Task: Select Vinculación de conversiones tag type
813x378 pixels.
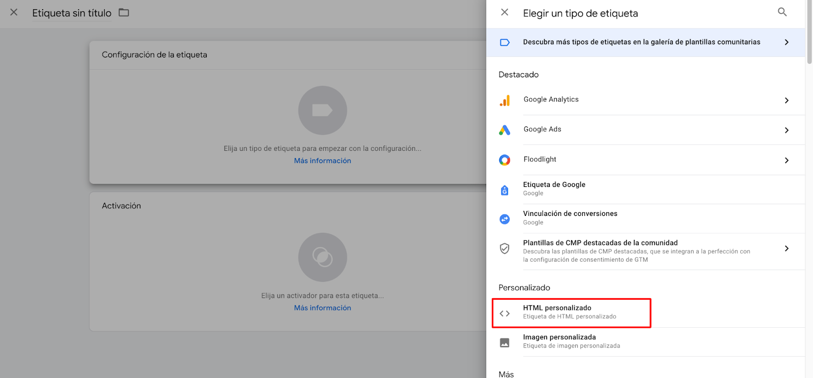Action: pos(645,218)
